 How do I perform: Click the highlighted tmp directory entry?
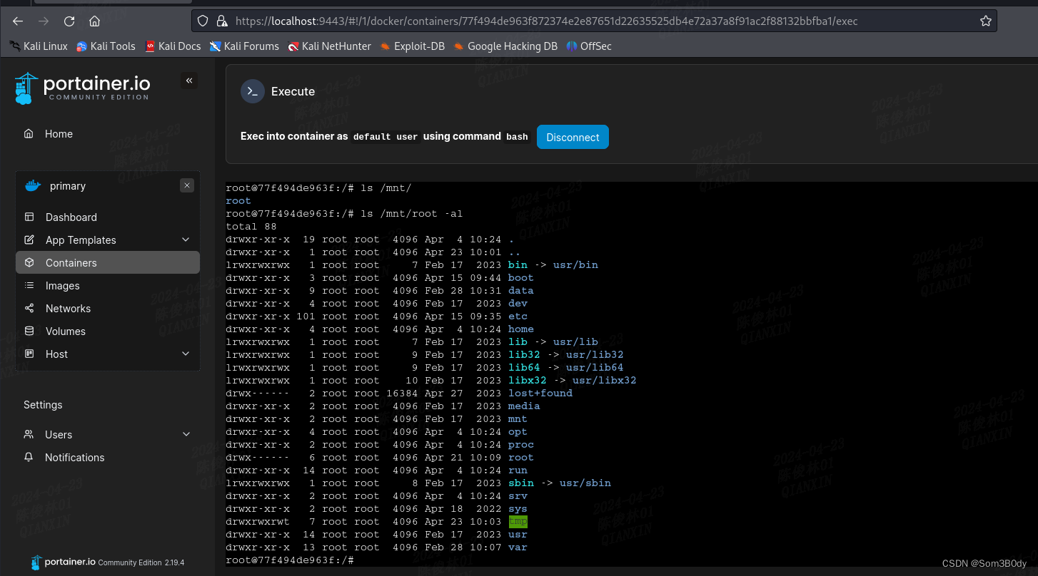(518, 522)
